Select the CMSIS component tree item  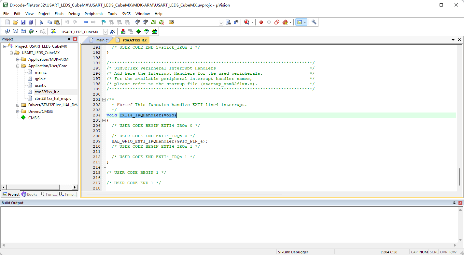tap(34, 118)
